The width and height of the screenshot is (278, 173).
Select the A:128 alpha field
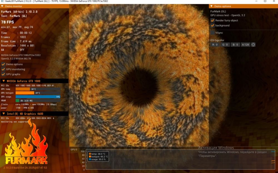pos(245,45)
